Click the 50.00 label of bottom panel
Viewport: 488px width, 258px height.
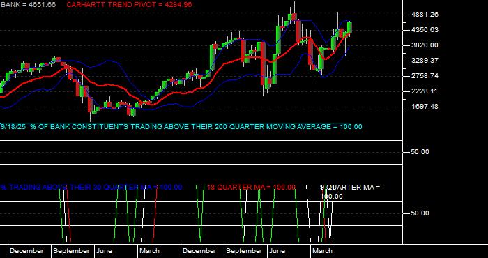tap(420, 213)
